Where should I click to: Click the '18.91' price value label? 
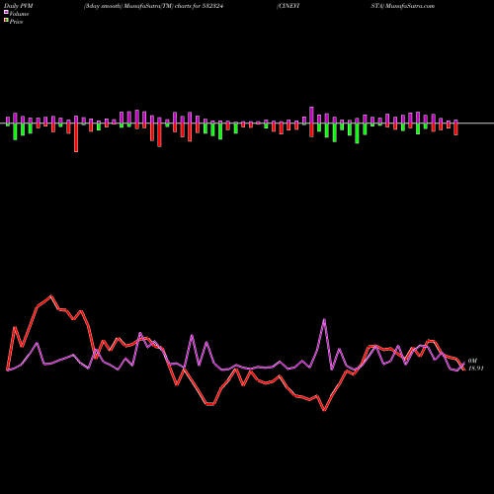tap(476, 369)
